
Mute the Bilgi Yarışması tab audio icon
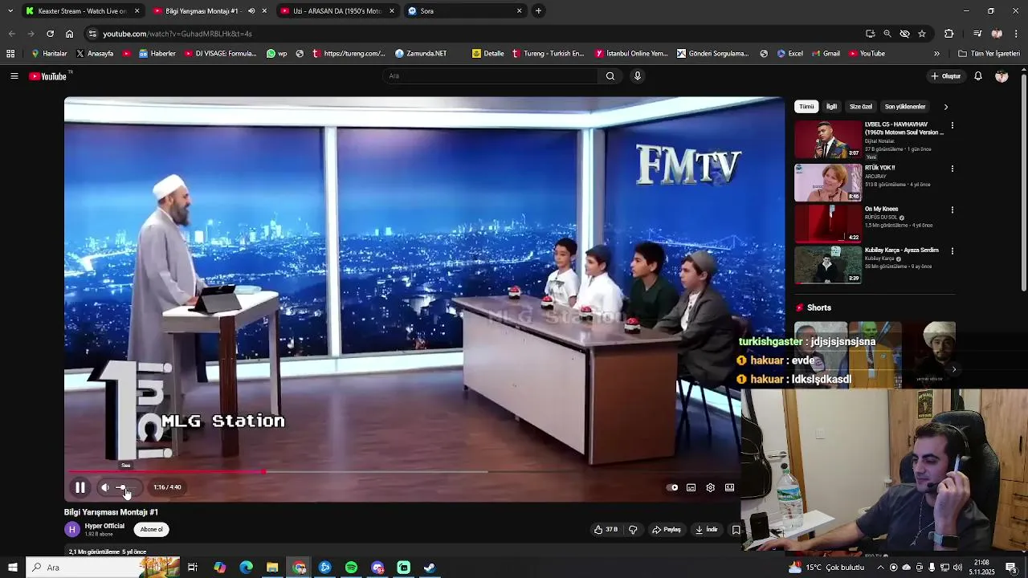coord(251,11)
